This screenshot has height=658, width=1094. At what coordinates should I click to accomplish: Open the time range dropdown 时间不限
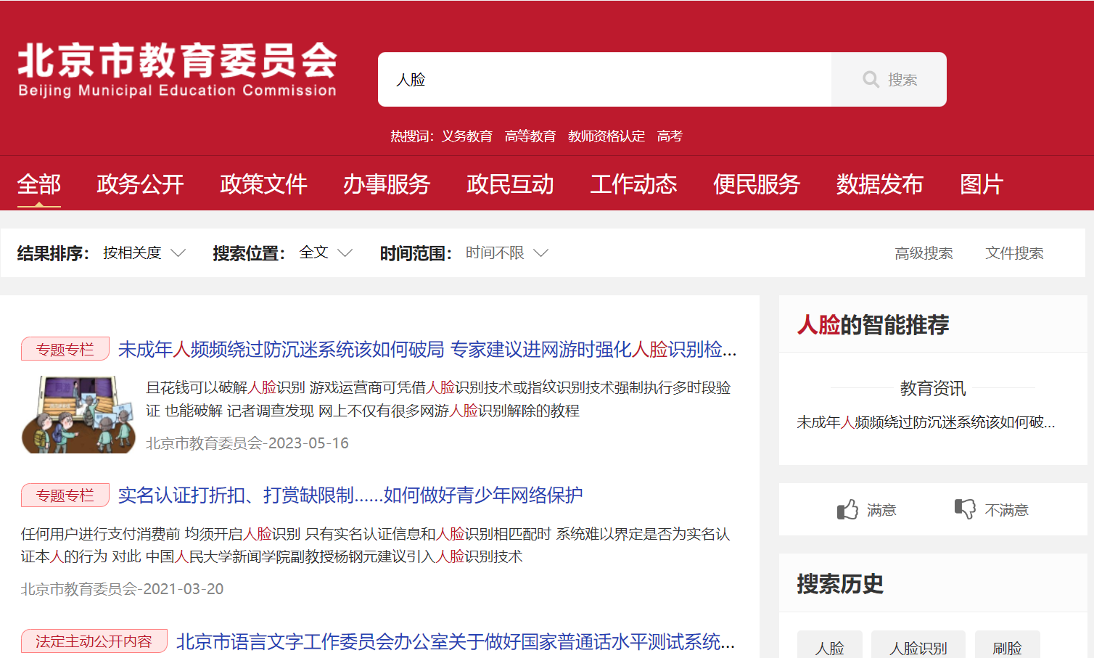pyautogui.click(x=506, y=253)
